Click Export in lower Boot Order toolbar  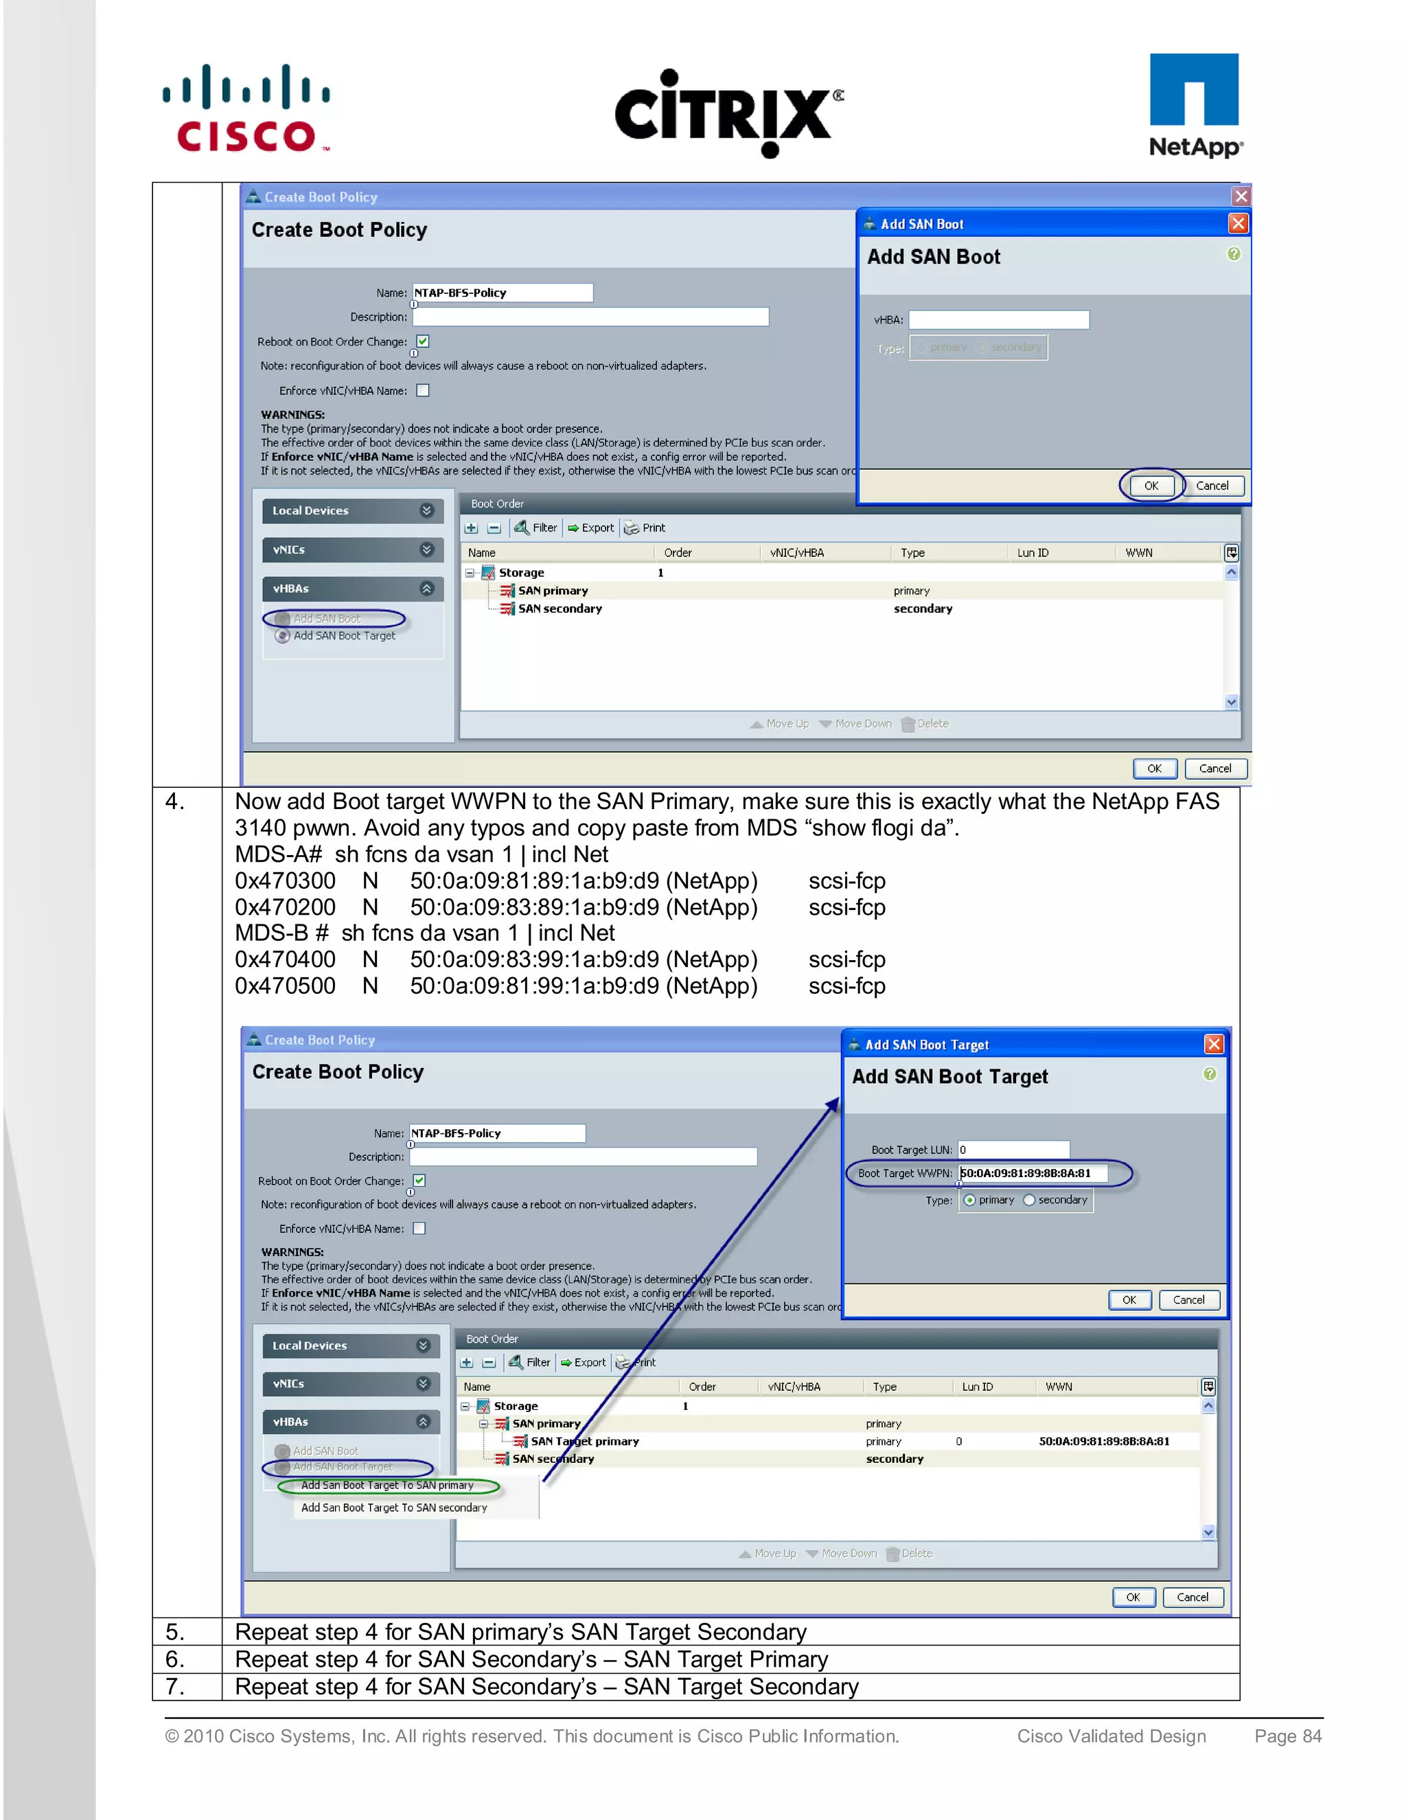tap(583, 1363)
